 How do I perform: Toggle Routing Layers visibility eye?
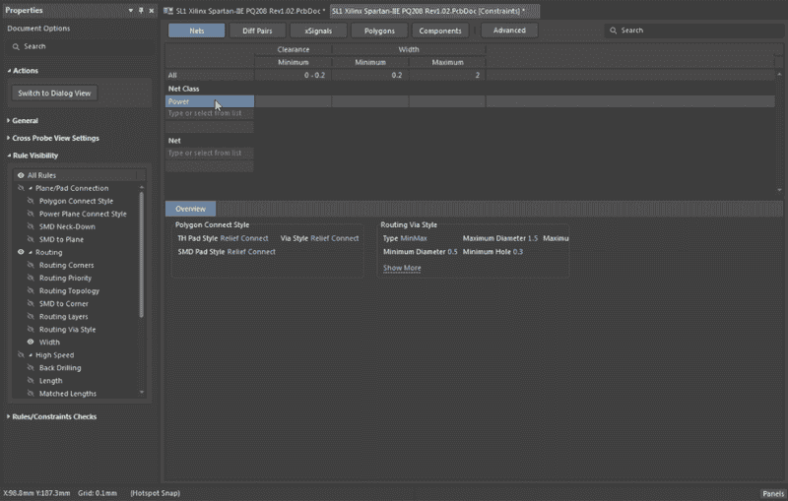31,316
